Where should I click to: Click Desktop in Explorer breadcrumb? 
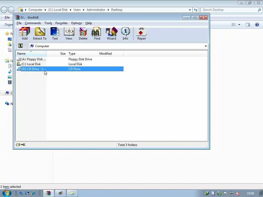(117, 10)
